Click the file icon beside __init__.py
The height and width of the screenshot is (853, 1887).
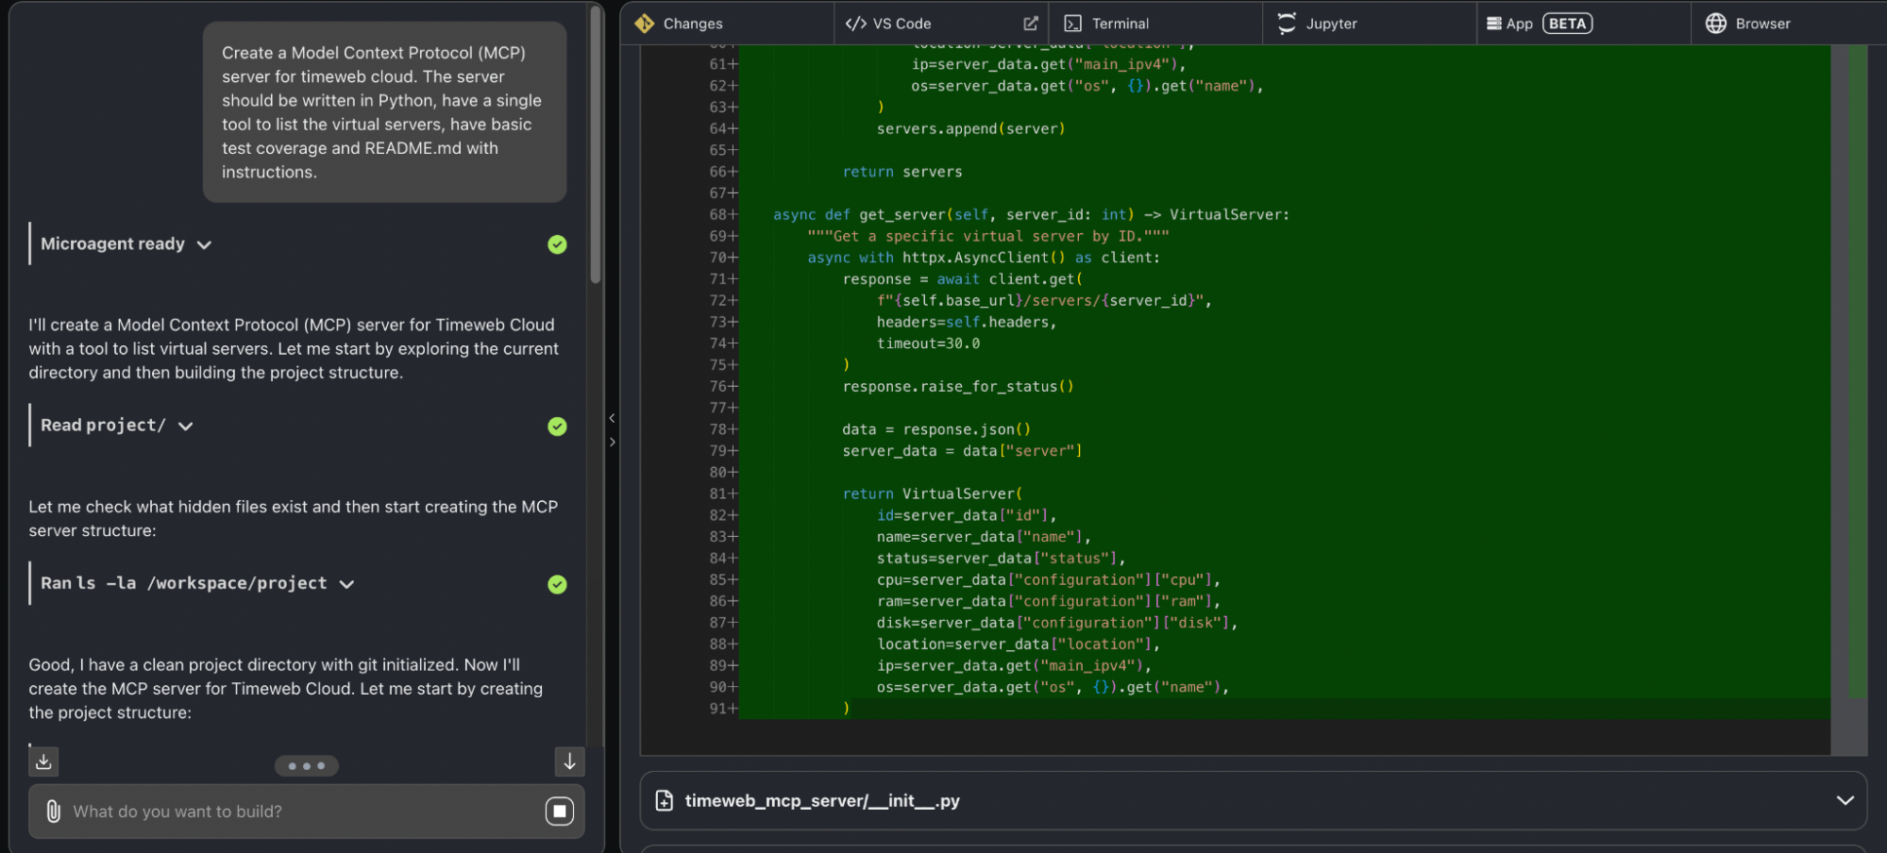click(x=665, y=800)
